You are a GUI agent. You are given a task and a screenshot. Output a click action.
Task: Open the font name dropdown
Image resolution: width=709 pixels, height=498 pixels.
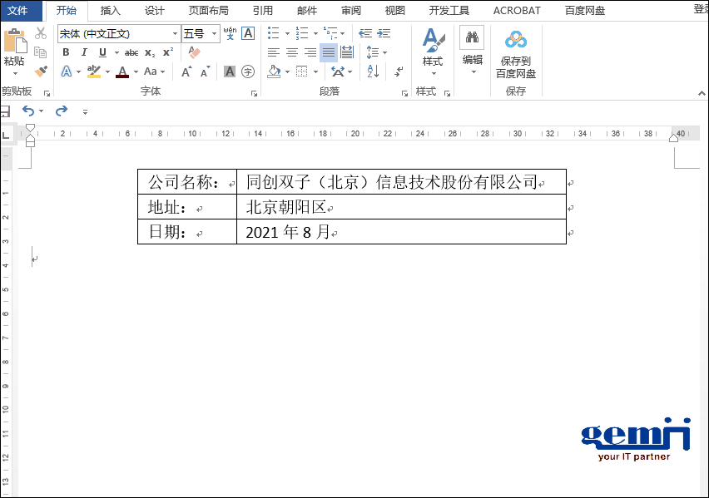pos(175,33)
